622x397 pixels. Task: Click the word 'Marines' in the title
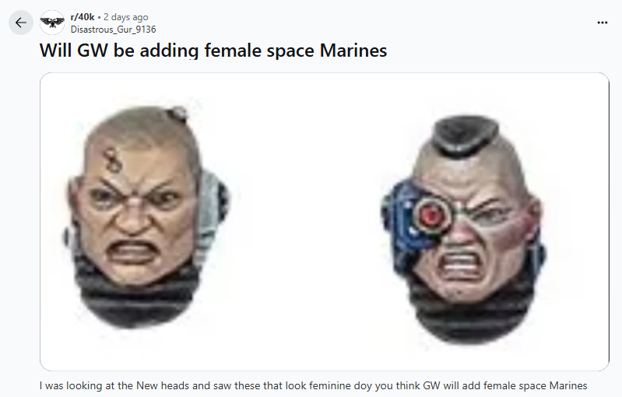point(353,50)
